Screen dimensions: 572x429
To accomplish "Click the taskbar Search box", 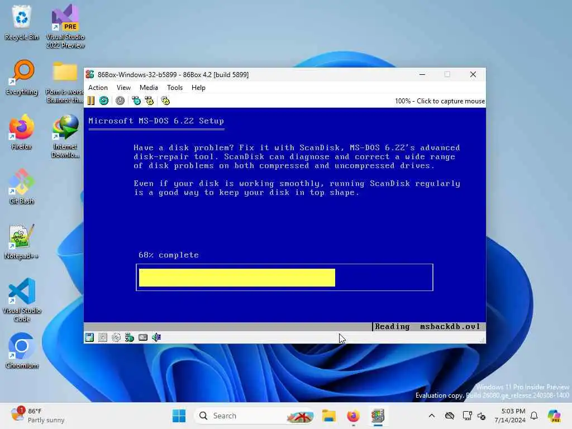I will point(255,416).
